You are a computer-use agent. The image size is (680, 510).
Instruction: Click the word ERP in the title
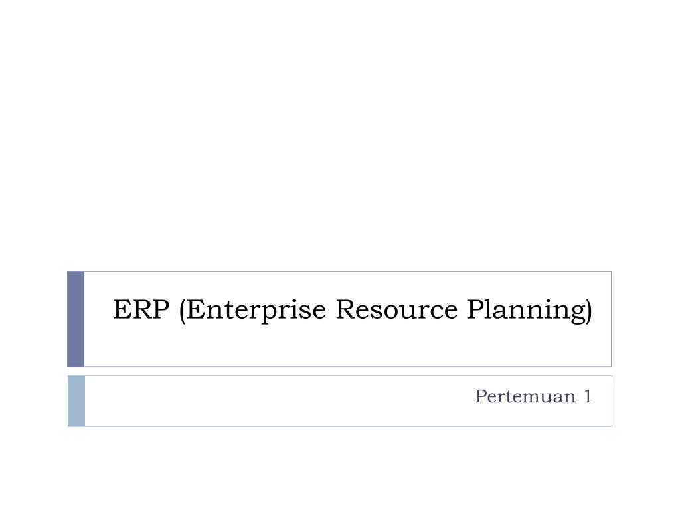tap(141, 309)
